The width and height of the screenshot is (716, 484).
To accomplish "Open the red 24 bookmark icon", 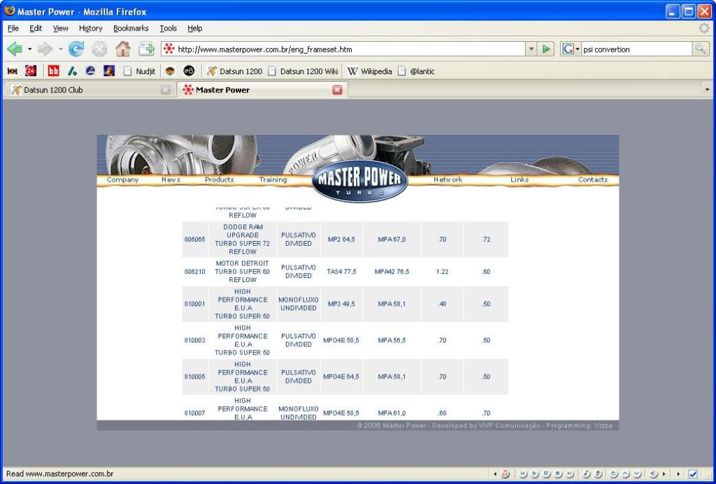I will pos(31,71).
